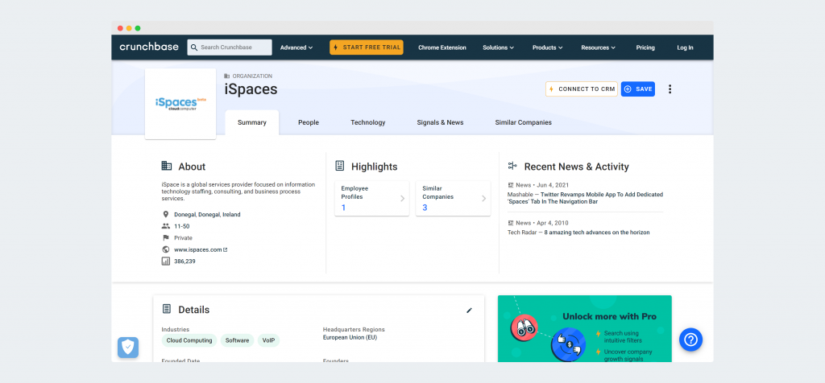The image size is (825, 383).
Task: Select the VoIP industry tag
Action: (x=269, y=340)
